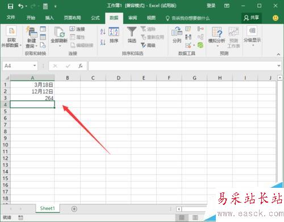The image size is (284, 222).
Task: Click the macro record icon in status bar
Action: click(x=20, y=217)
